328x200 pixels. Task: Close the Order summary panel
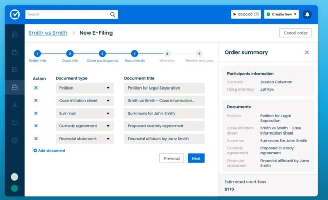307,52
